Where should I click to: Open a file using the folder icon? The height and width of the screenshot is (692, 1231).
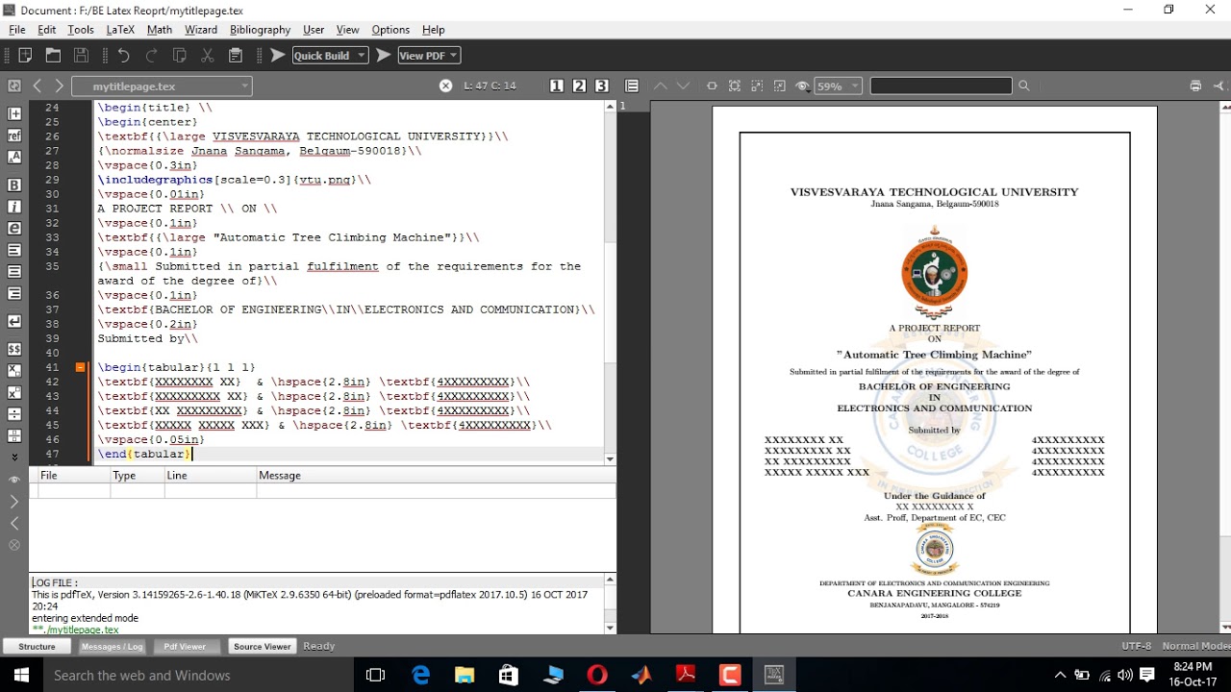point(53,56)
